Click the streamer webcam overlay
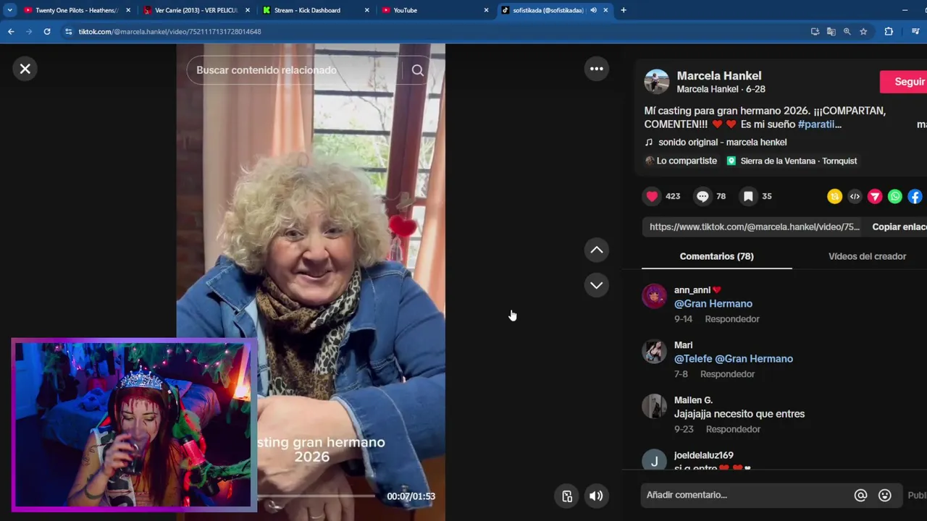Image resolution: width=927 pixels, height=521 pixels. click(134, 425)
